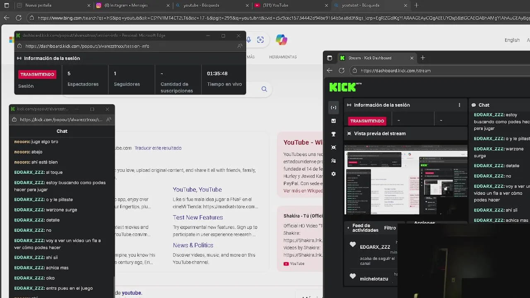Click the heart icon next to EDGARX_ZZZ activity

click(353, 245)
